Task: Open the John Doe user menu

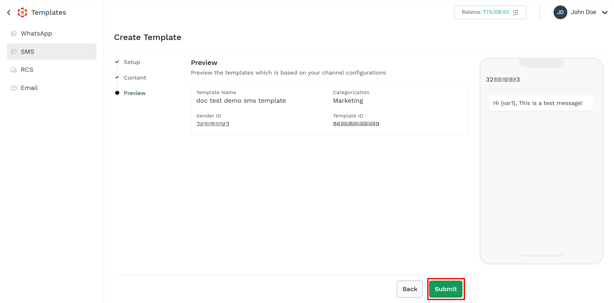Action: [x=580, y=12]
